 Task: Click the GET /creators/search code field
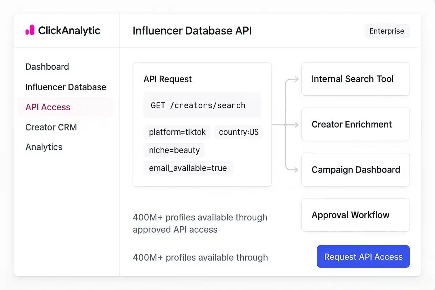(202, 105)
